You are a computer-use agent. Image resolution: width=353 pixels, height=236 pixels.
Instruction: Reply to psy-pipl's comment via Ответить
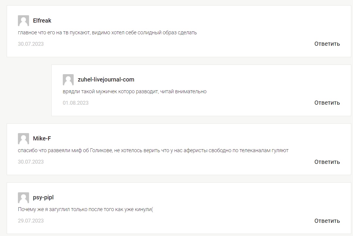(x=327, y=221)
